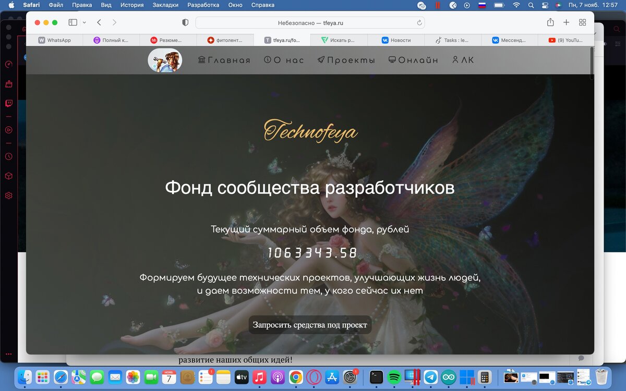The image size is (626, 391).
Task: Show tab overview grid
Action: [583, 22]
